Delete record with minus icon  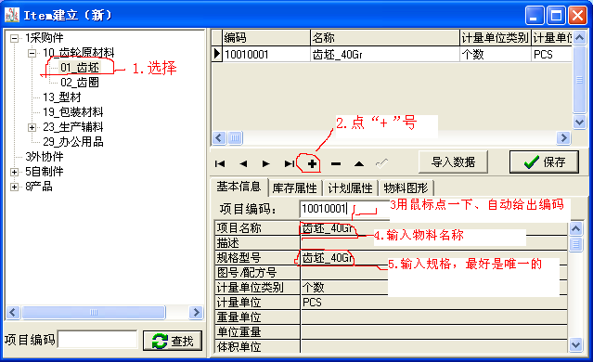point(336,163)
